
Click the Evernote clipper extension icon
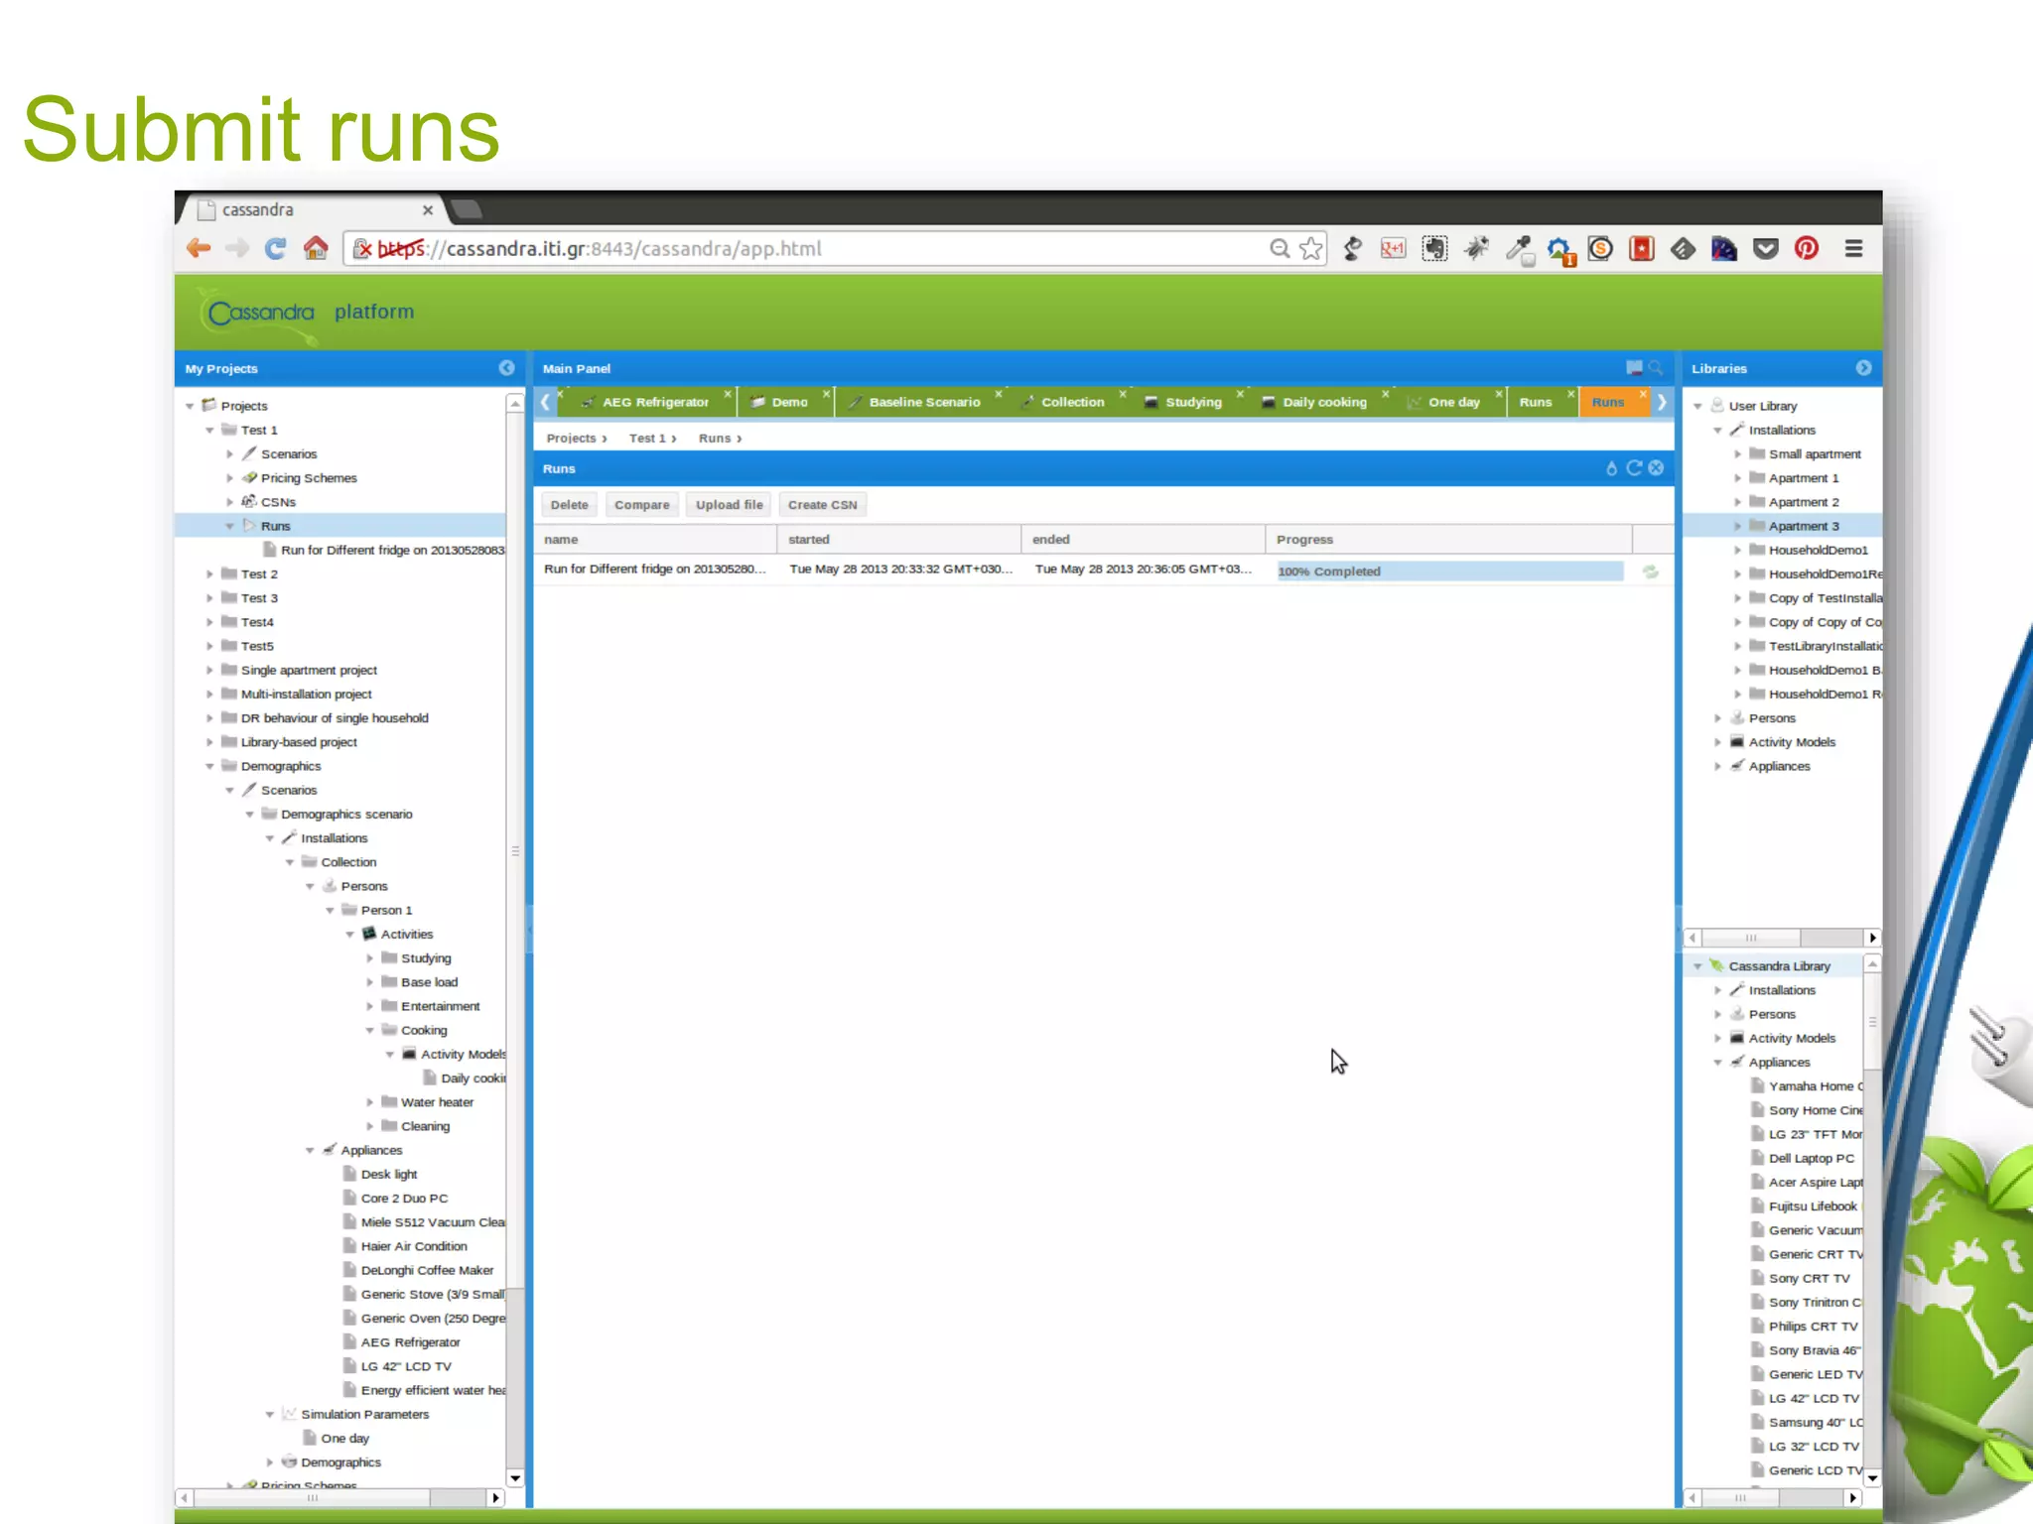tap(1434, 249)
